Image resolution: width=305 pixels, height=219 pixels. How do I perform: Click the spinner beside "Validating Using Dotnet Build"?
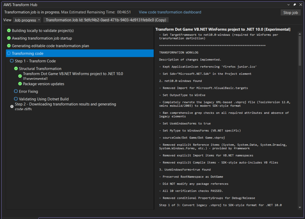coord(16,99)
